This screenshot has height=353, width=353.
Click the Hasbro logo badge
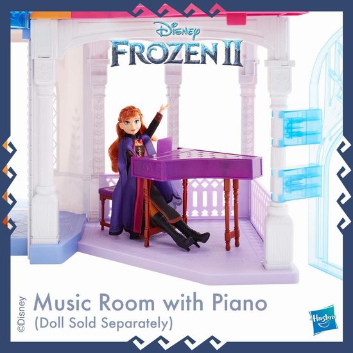point(323,320)
